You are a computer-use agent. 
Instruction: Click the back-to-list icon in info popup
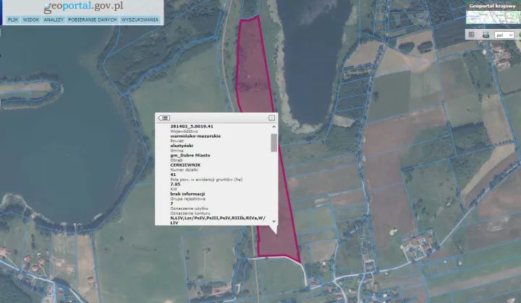pyautogui.click(x=164, y=118)
